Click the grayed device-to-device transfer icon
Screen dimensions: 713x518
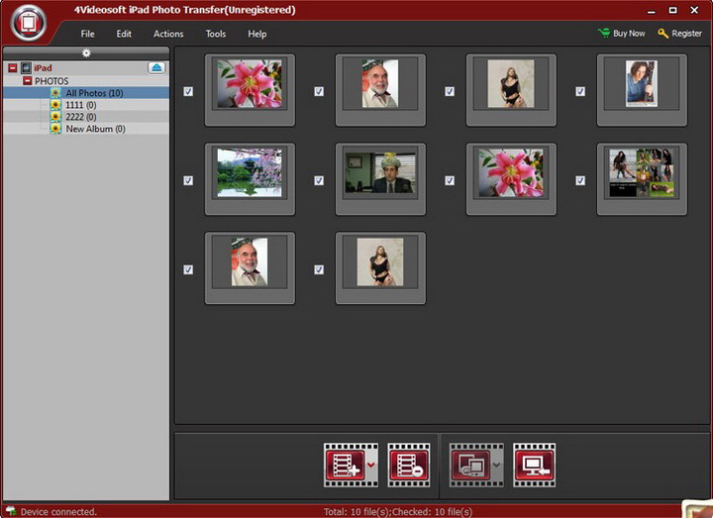pos(469,464)
